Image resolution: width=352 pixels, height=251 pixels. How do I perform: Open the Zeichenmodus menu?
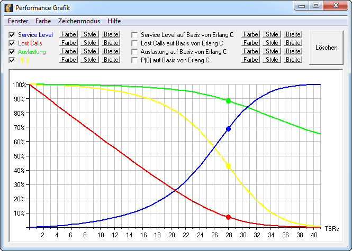78,21
